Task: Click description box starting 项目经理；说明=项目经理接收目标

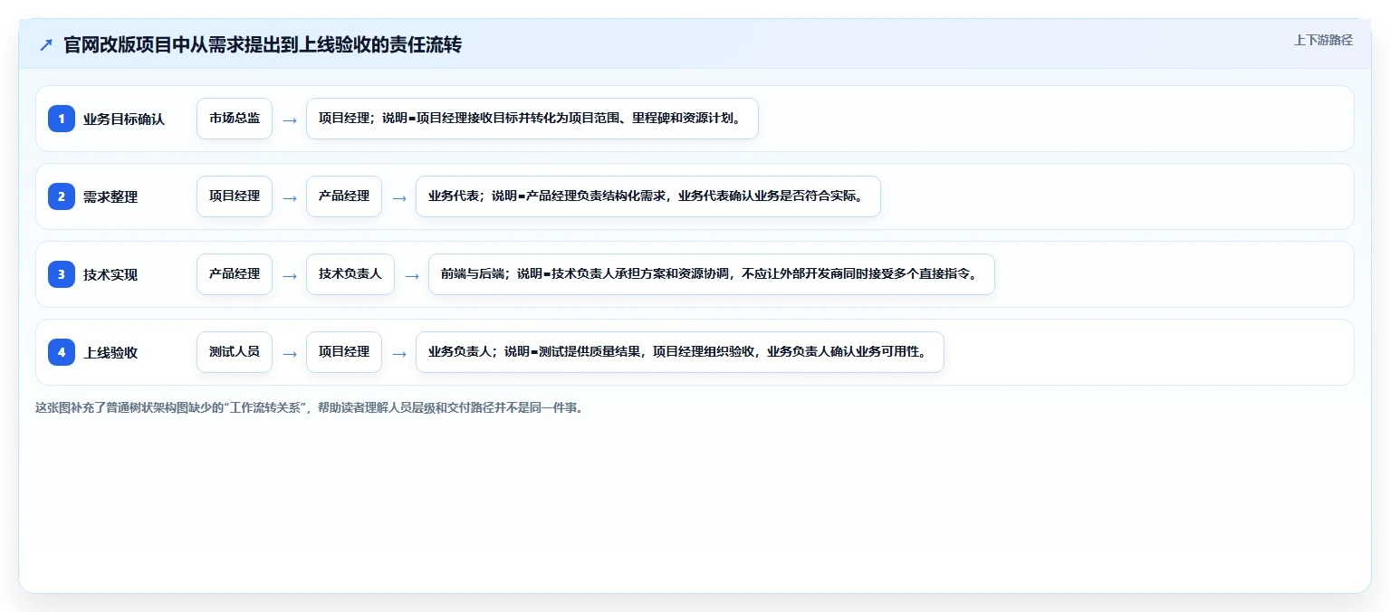Action: click(532, 119)
